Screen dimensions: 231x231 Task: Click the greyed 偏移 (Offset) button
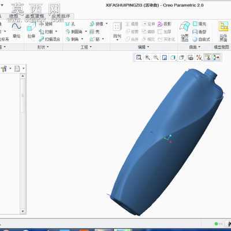(148, 31)
